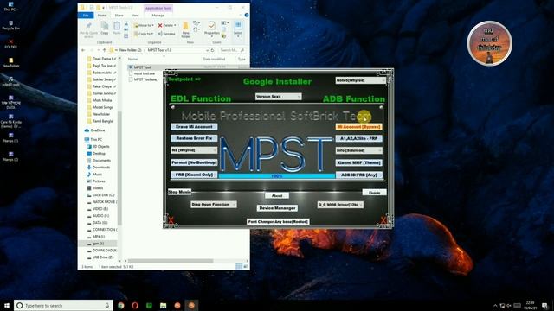This screenshot has height=311, width=554.
Task: Click the Properties icon in the ribbon
Action: point(211,29)
